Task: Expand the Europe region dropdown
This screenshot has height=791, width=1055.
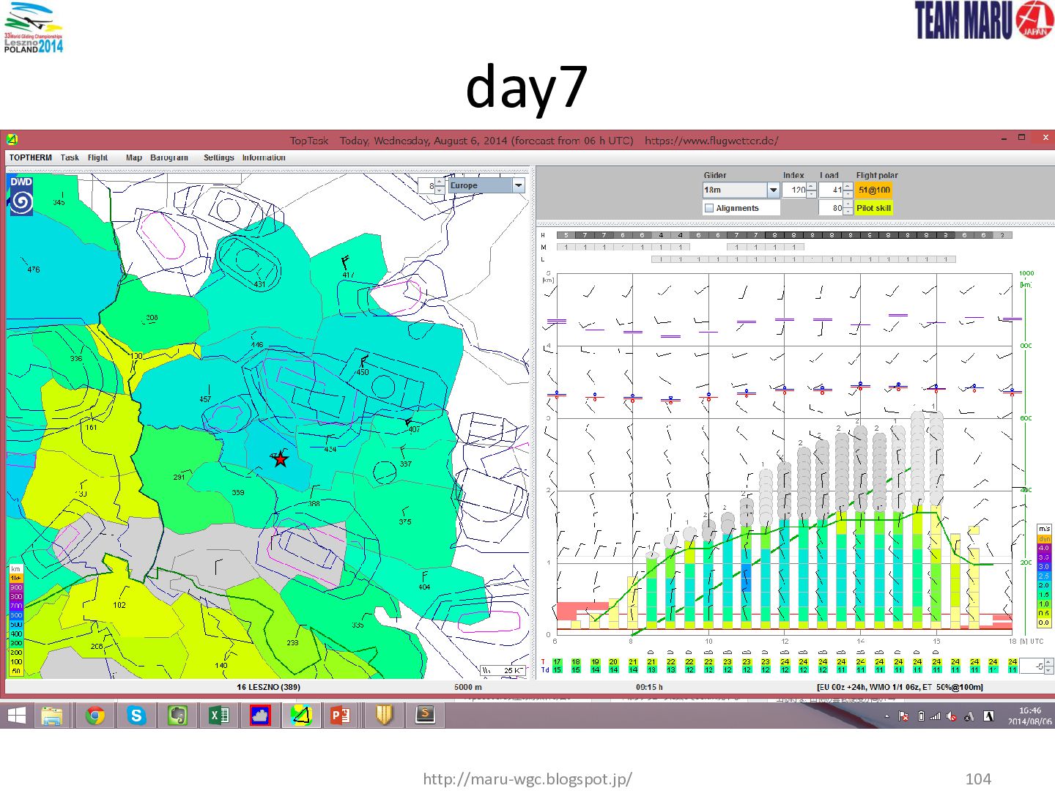Action: tap(519, 185)
